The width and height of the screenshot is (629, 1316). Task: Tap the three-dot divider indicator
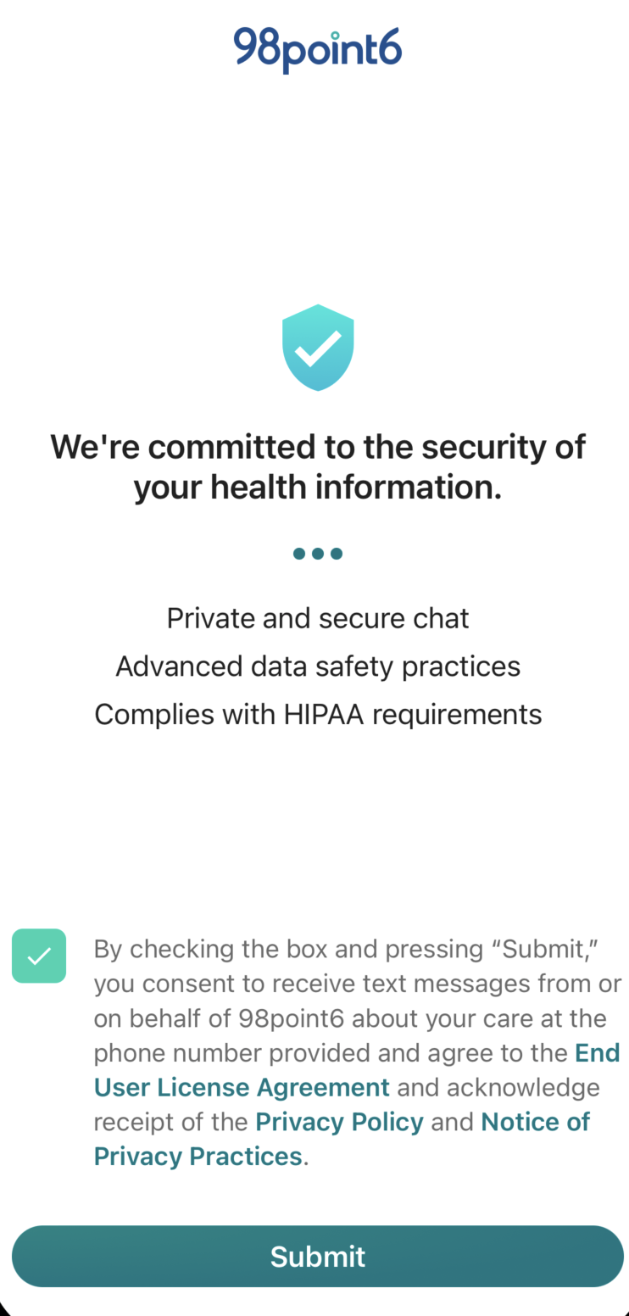[x=318, y=554]
